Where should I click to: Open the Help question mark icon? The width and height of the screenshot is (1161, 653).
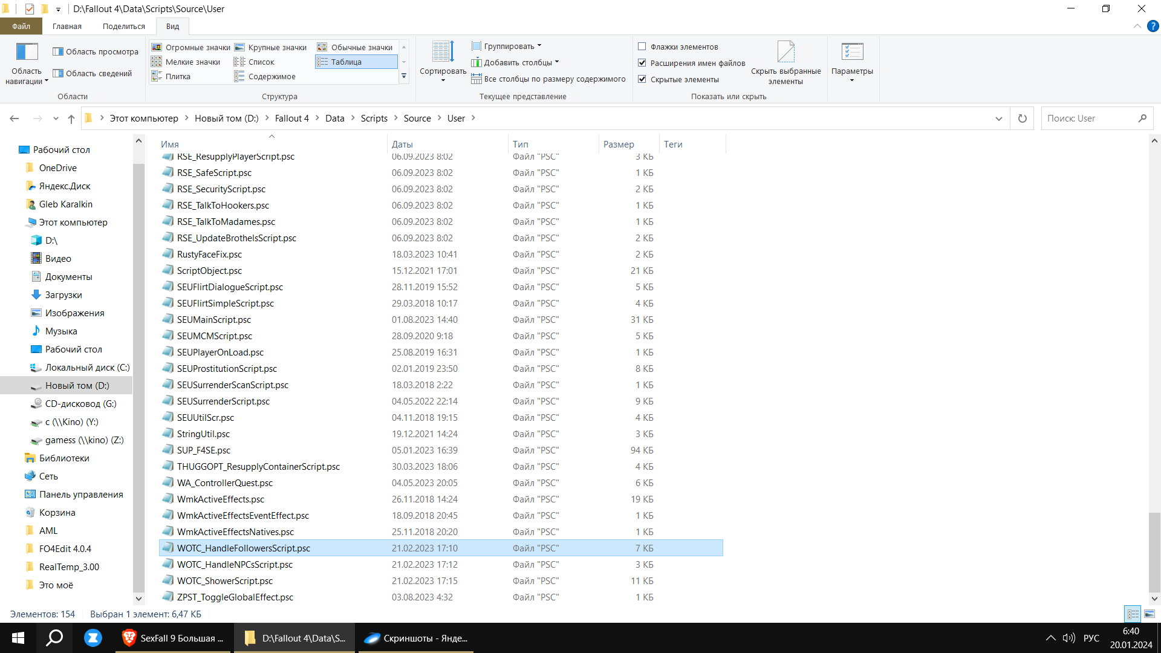coord(1153,26)
